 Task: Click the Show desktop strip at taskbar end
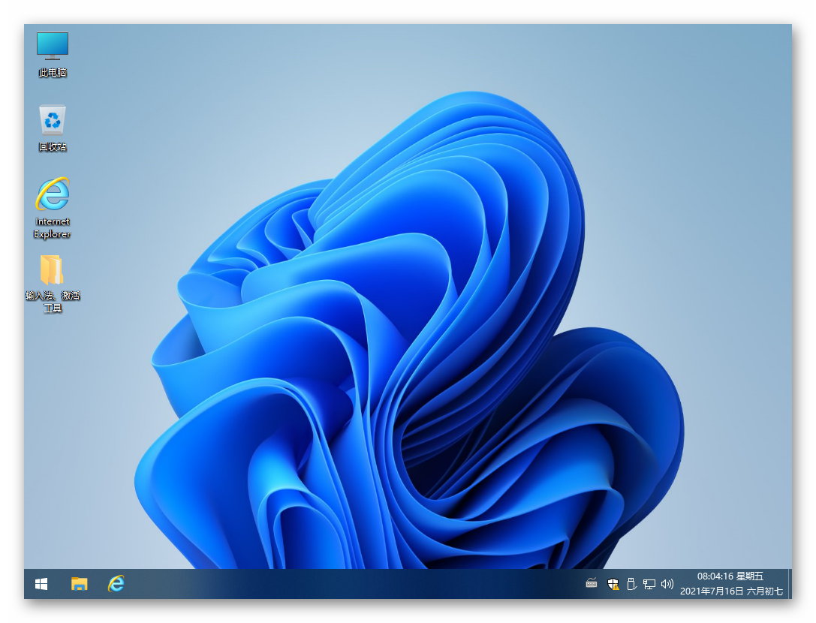coord(790,584)
